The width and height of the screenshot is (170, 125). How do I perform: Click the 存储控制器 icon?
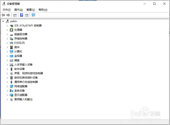pos(12,39)
